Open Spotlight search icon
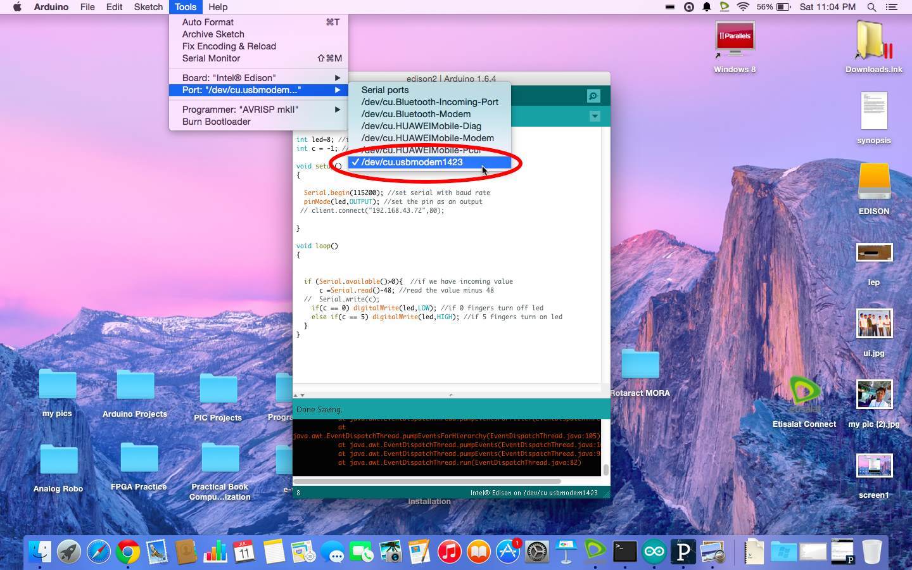912x570 pixels. [871, 7]
